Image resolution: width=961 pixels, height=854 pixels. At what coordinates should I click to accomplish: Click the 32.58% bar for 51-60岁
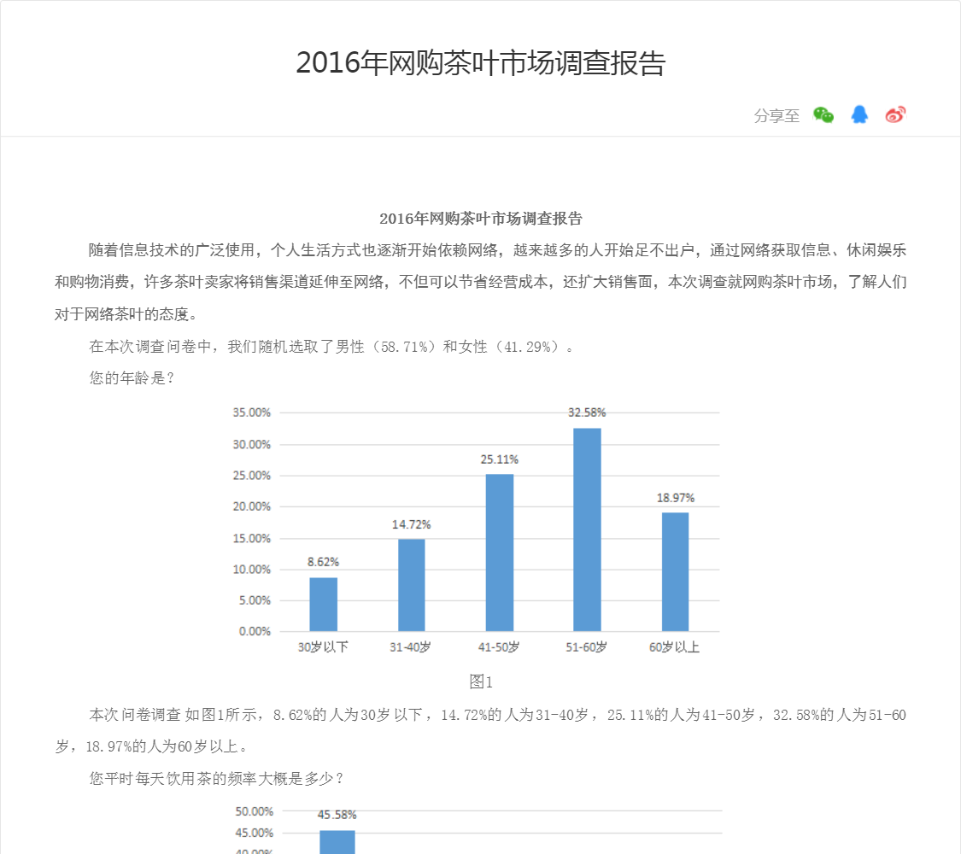pos(587,529)
